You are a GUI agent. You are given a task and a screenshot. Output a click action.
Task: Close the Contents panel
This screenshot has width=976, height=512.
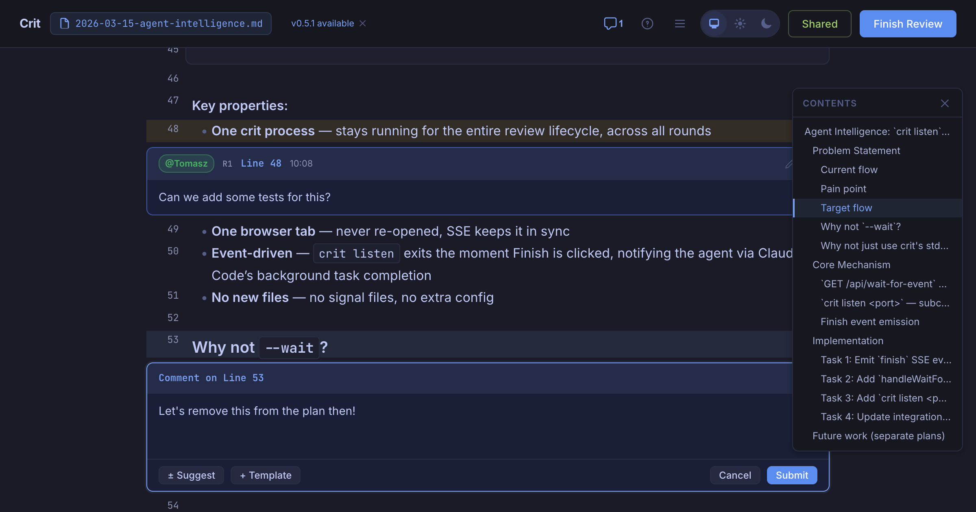click(x=944, y=104)
